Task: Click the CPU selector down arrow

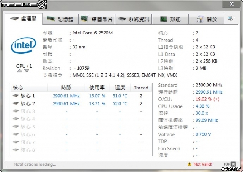Action: [x=27, y=71]
